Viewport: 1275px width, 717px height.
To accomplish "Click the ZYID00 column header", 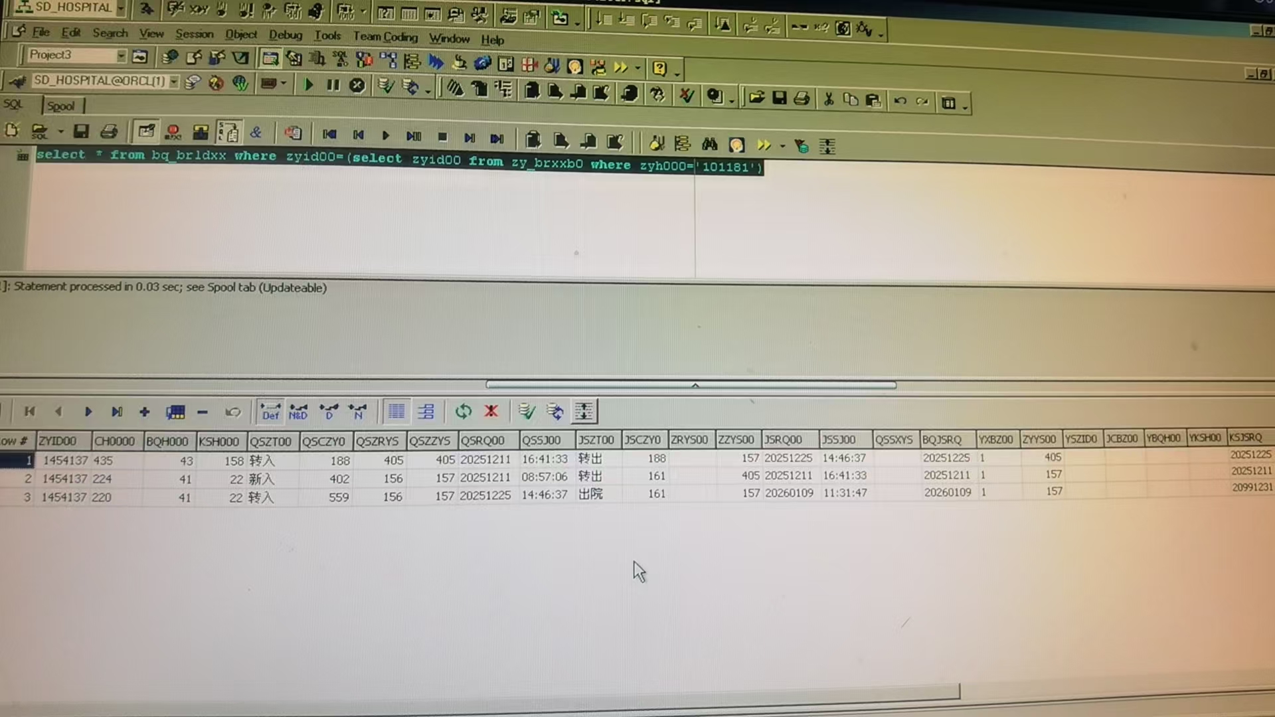I will coord(58,441).
